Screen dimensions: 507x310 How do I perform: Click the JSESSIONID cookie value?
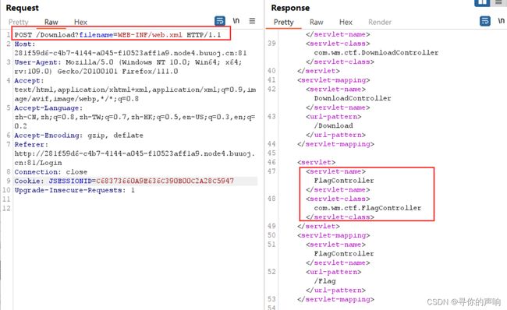[x=165, y=181]
